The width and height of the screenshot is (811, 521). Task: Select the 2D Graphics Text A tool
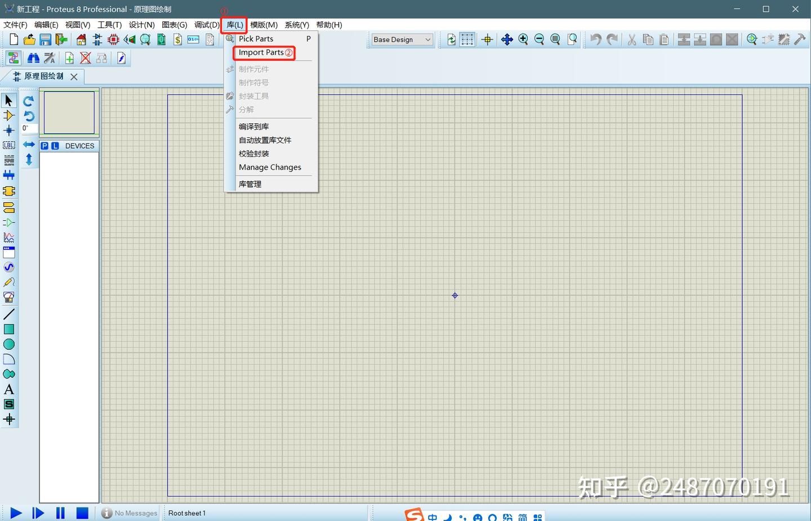9,389
